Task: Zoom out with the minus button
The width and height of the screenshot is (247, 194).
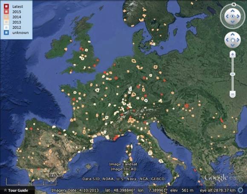Action: pyautogui.click(x=233, y=94)
